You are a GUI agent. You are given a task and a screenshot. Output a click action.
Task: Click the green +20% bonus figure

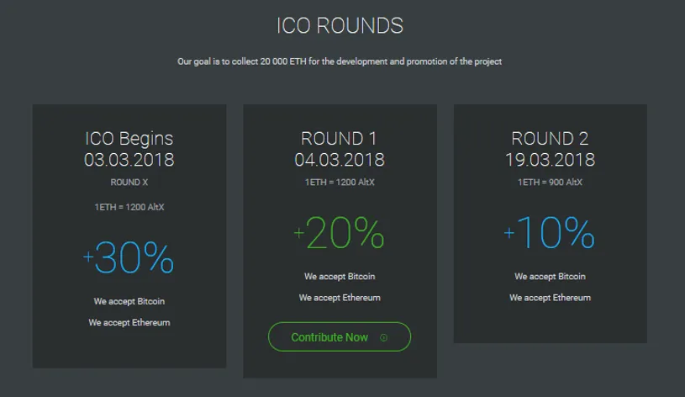coord(340,233)
